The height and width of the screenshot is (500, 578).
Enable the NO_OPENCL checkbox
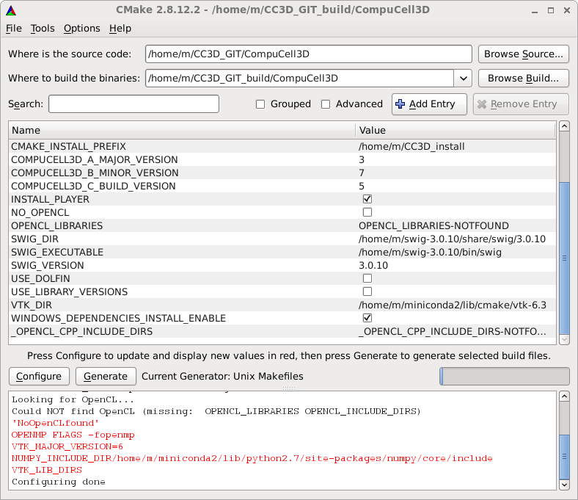[x=367, y=212]
